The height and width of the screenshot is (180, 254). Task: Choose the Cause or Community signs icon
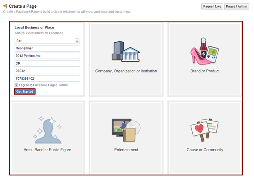click(204, 130)
